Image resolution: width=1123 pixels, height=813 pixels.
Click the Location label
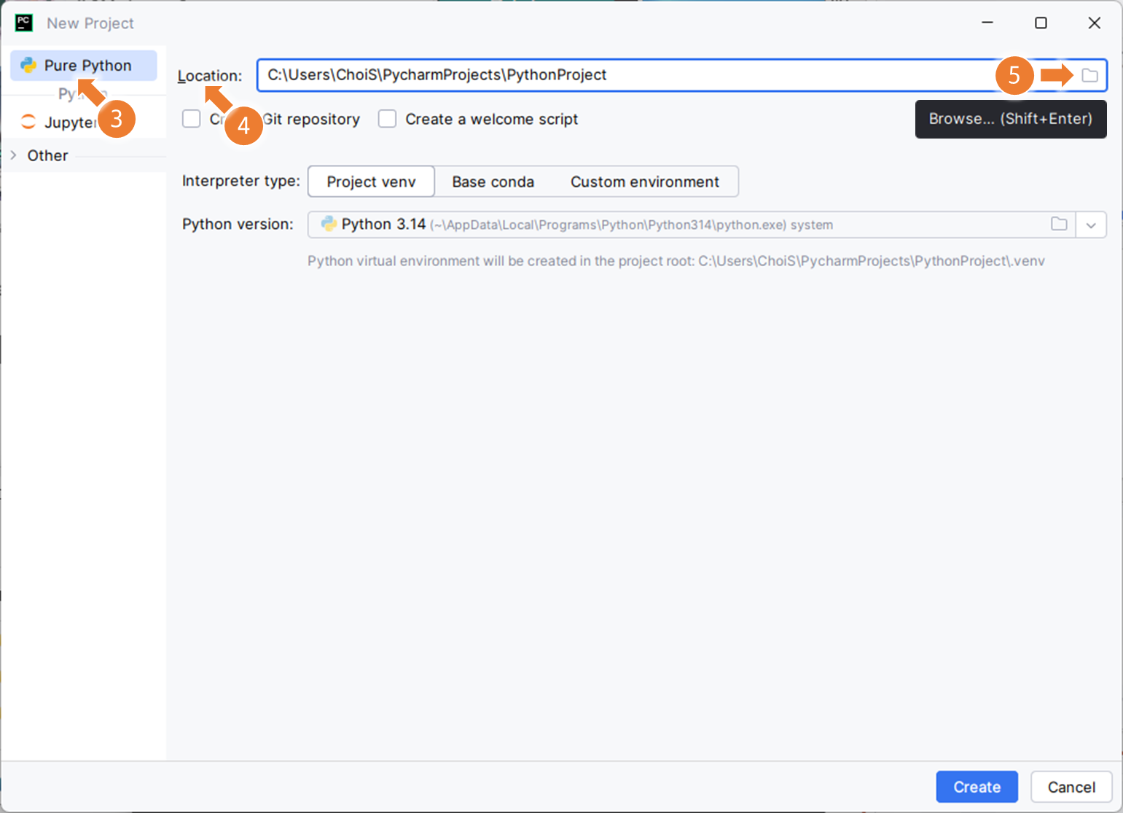pos(210,76)
